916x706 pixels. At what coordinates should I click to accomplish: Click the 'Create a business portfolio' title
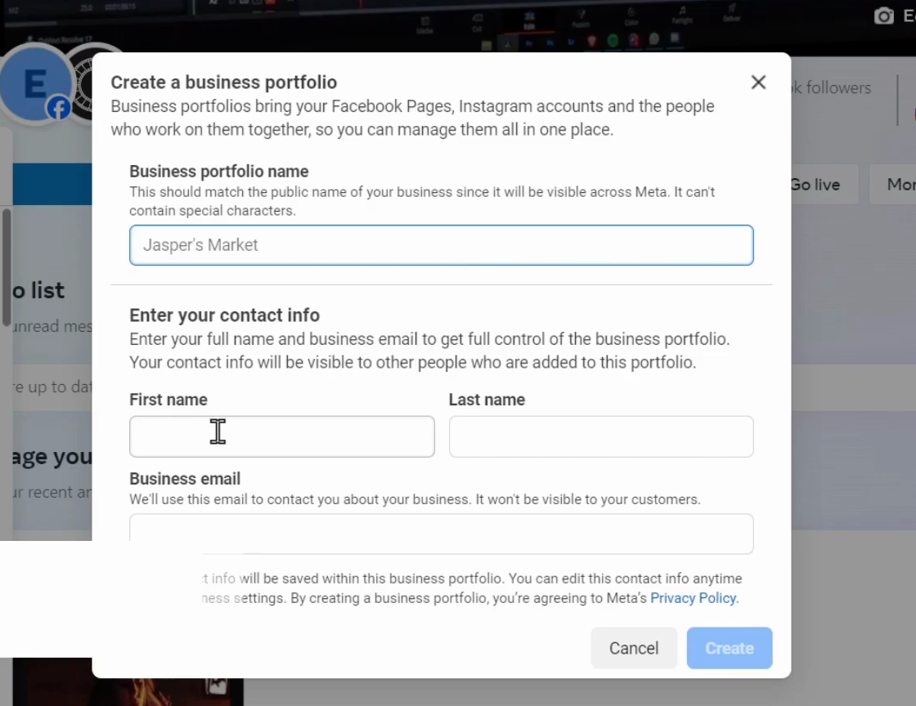[224, 83]
